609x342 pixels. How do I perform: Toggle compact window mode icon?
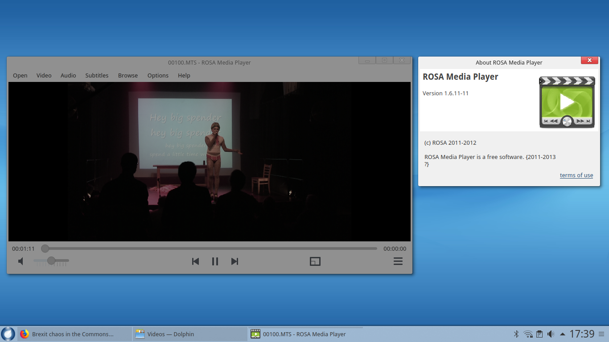(315, 261)
